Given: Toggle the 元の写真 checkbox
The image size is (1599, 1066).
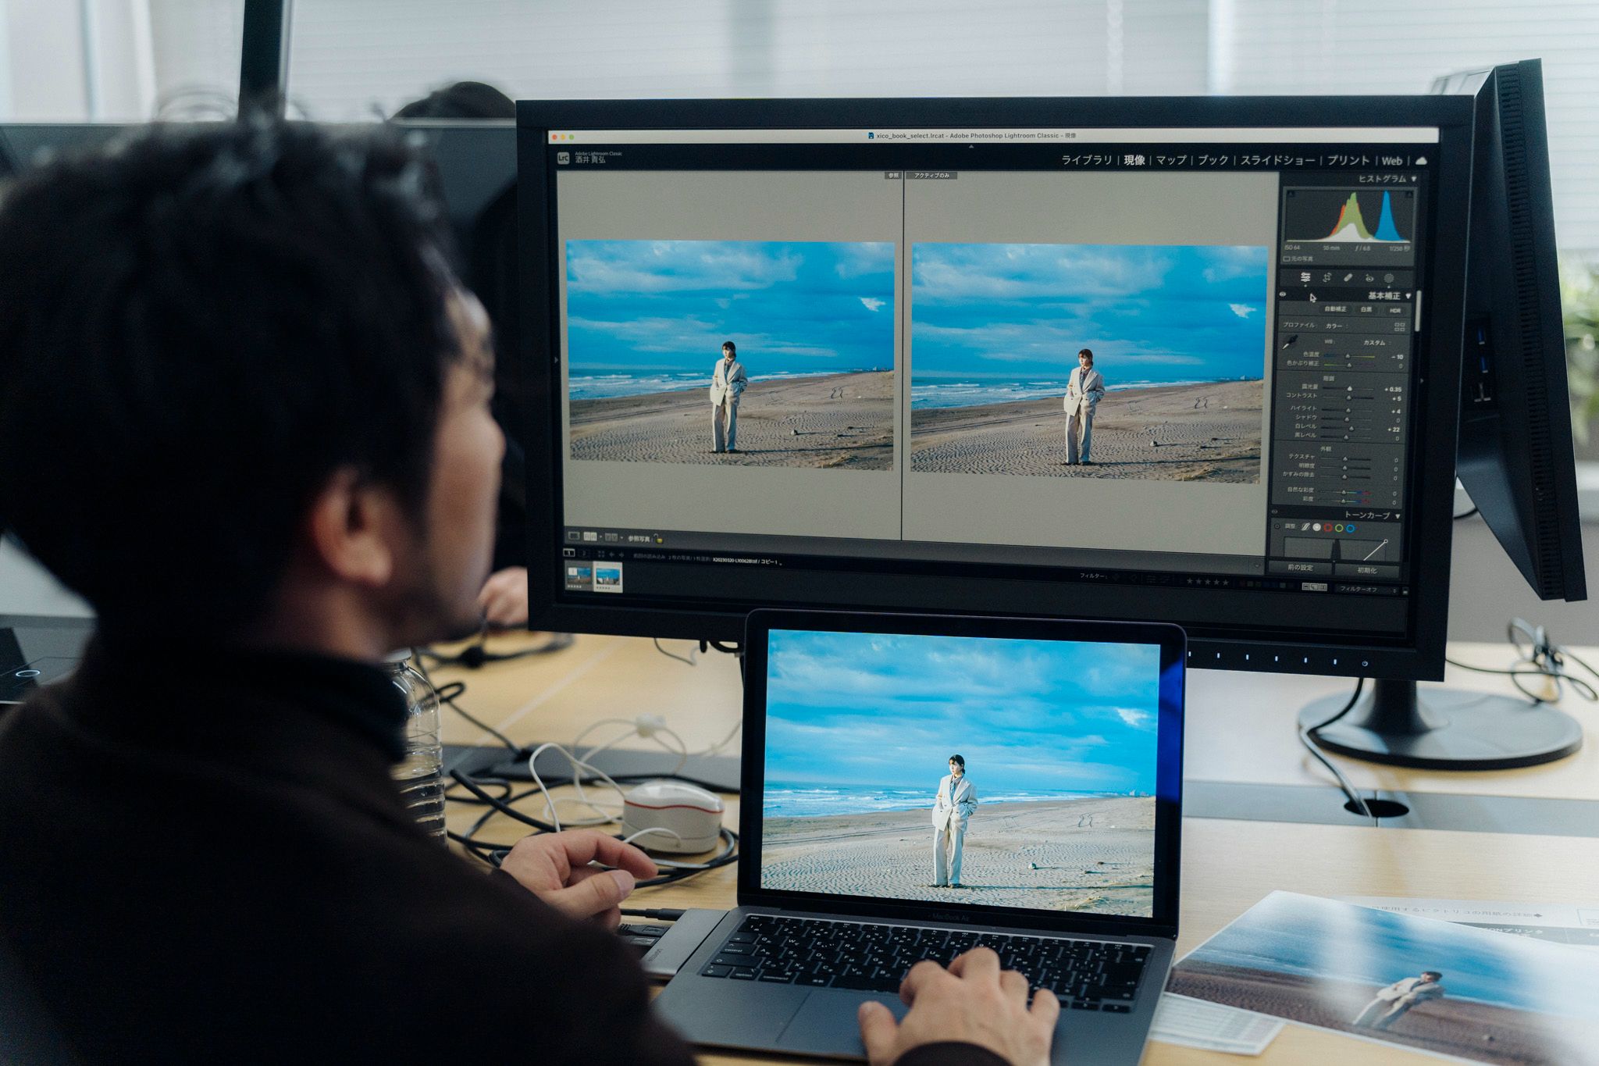Looking at the screenshot, I should [1287, 258].
